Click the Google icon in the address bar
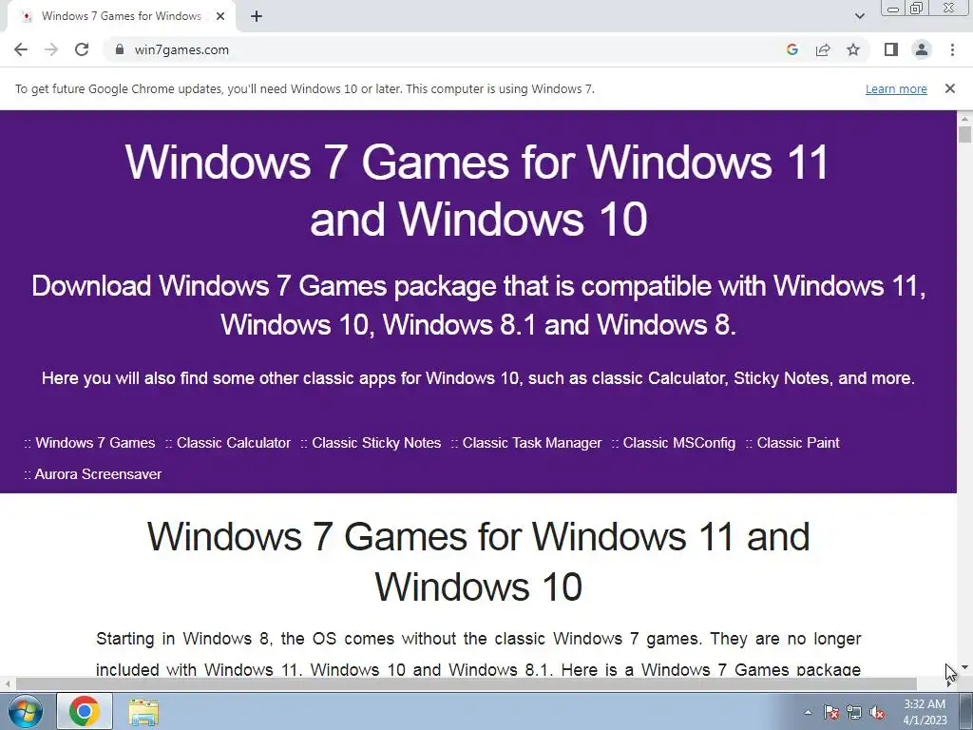This screenshot has width=973, height=730. tap(792, 49)
